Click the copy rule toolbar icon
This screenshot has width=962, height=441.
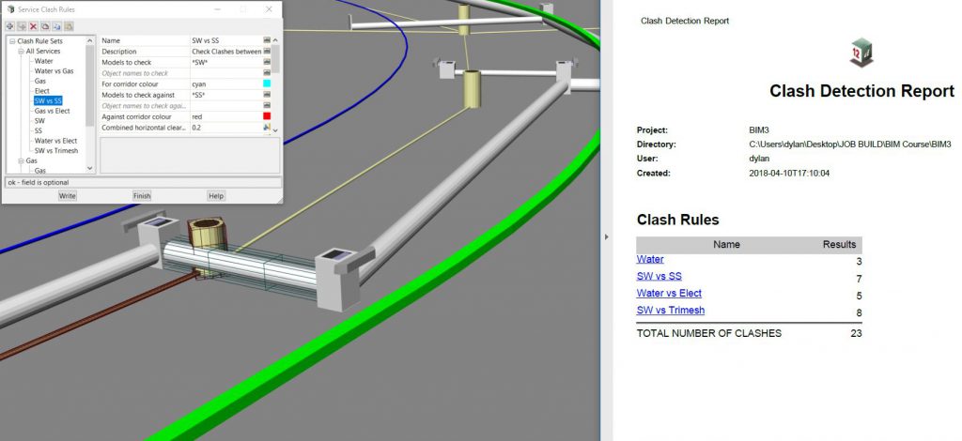[x=44, y=26]
